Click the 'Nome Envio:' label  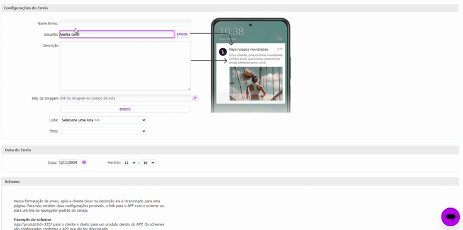click(x=48, y=24)
